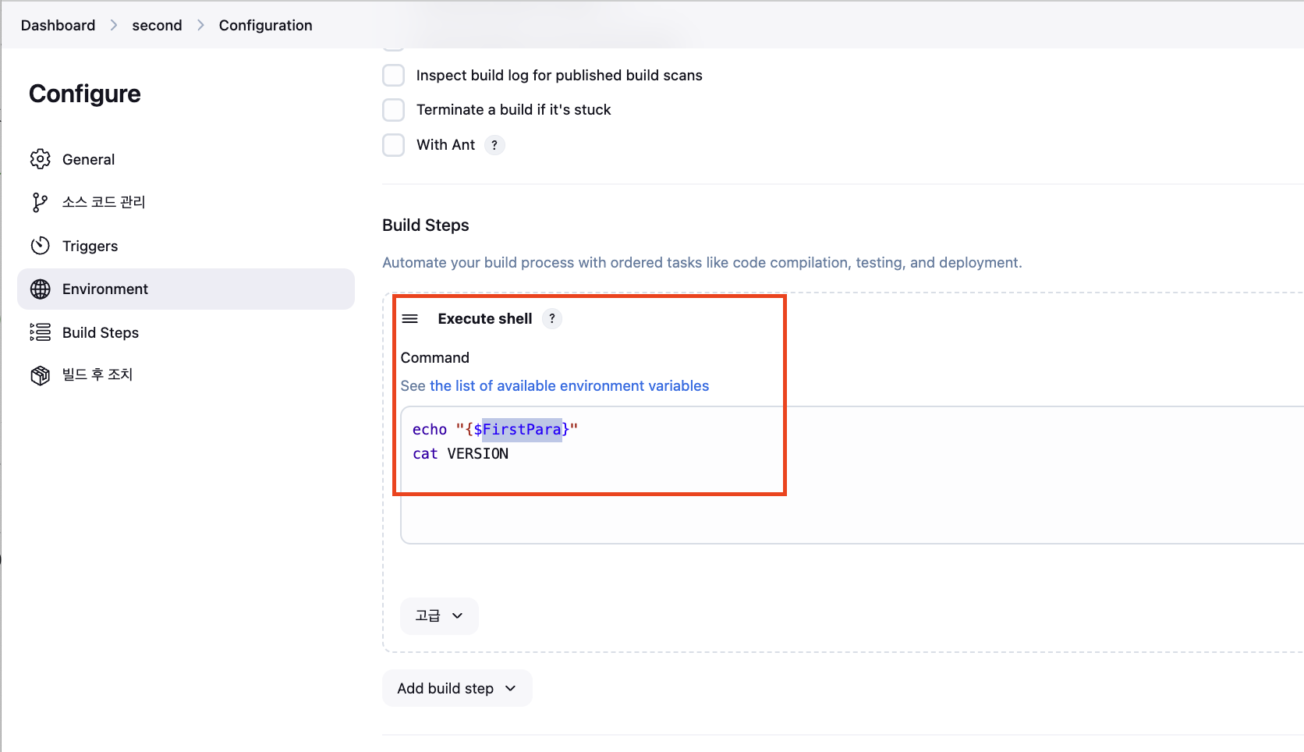Viewport: 1304px width, 752px height.
Task: Open the second job breadcrumb
Action: coord(157,26)
